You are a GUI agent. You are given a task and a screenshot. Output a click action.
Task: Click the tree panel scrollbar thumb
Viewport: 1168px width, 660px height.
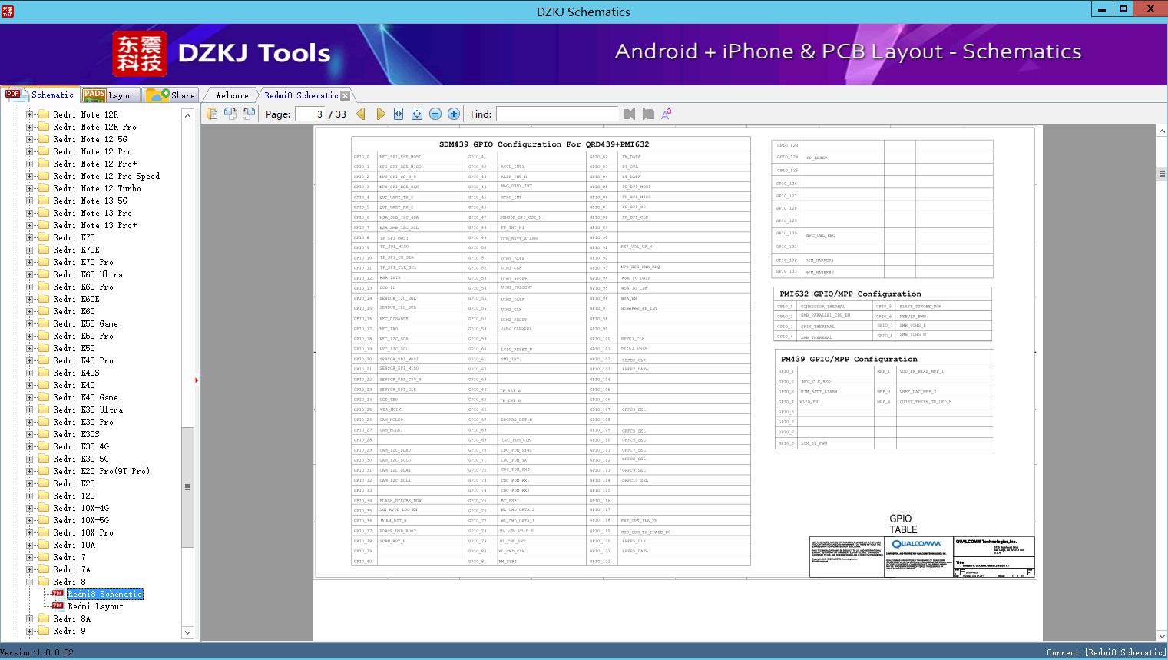(187, 487)
